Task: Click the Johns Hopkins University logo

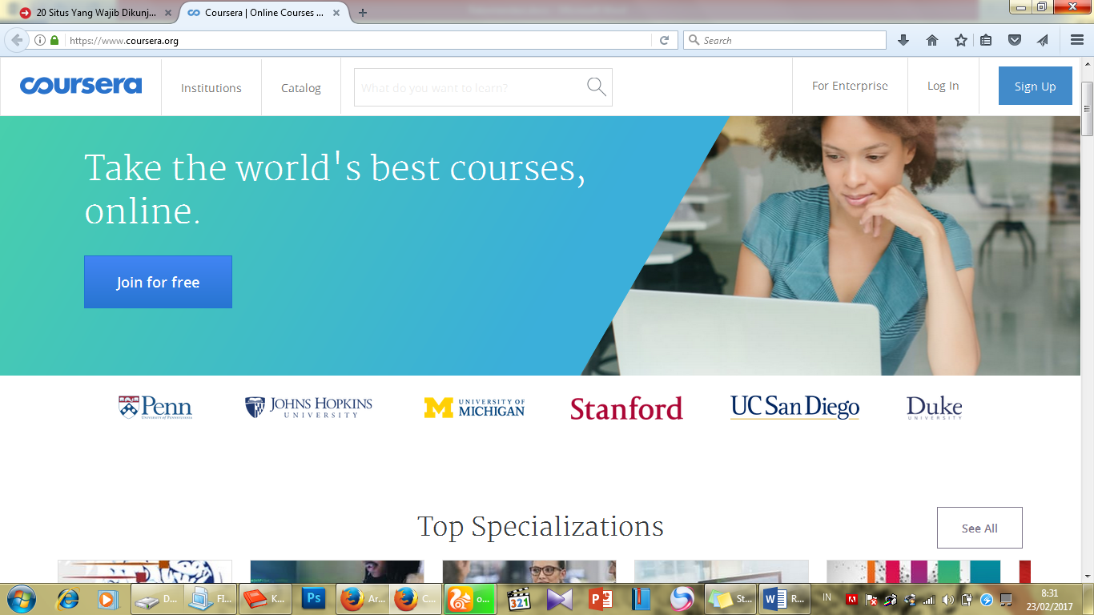Action: (308, 408)
